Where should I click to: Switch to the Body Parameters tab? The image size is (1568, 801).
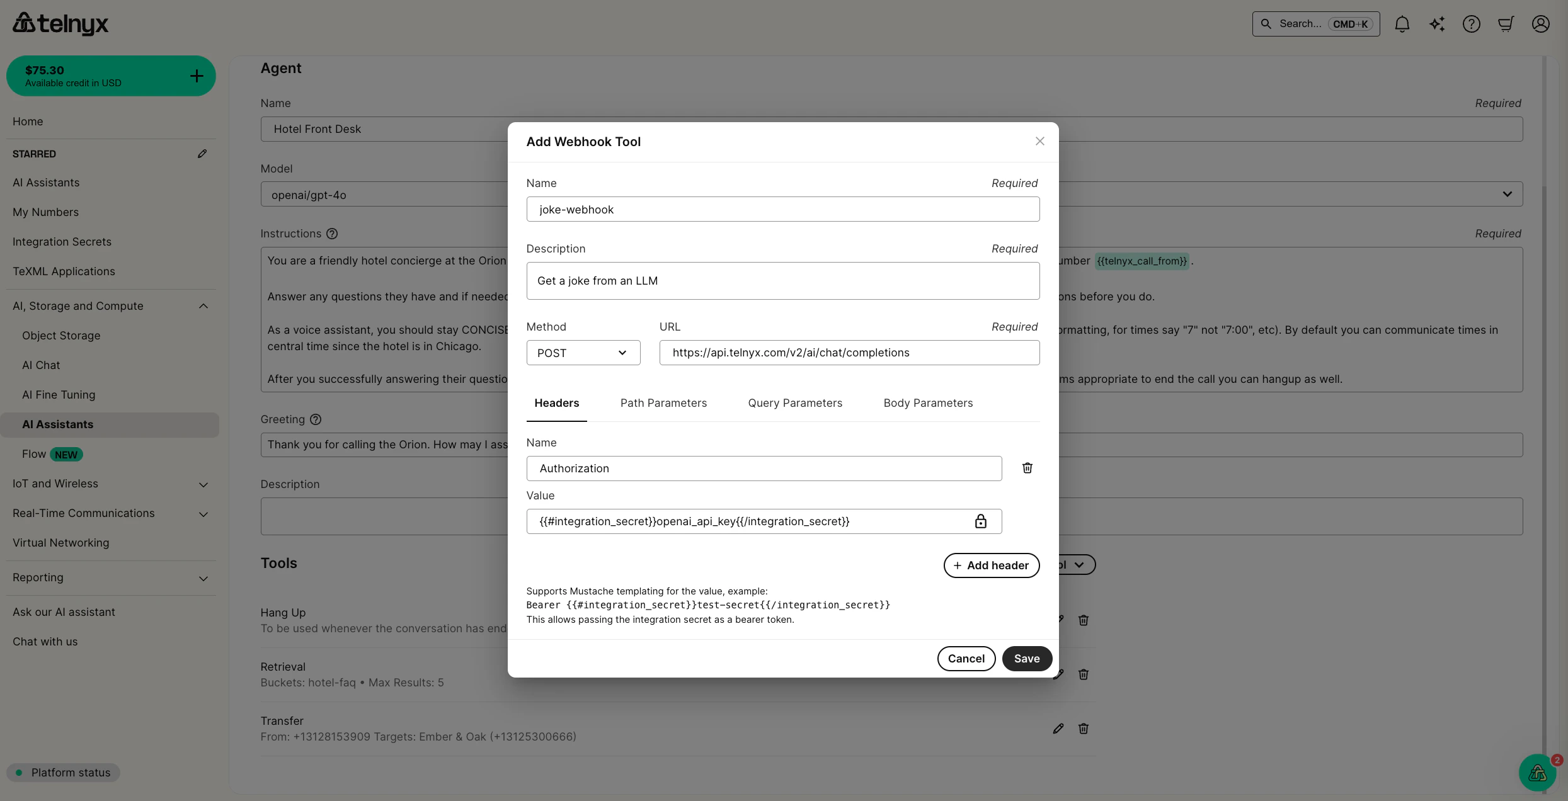coord(927,403)
